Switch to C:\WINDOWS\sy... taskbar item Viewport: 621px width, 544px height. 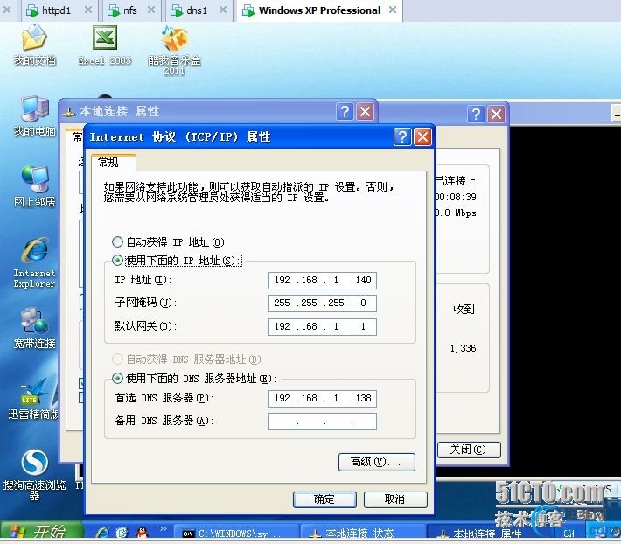point(235,534)
